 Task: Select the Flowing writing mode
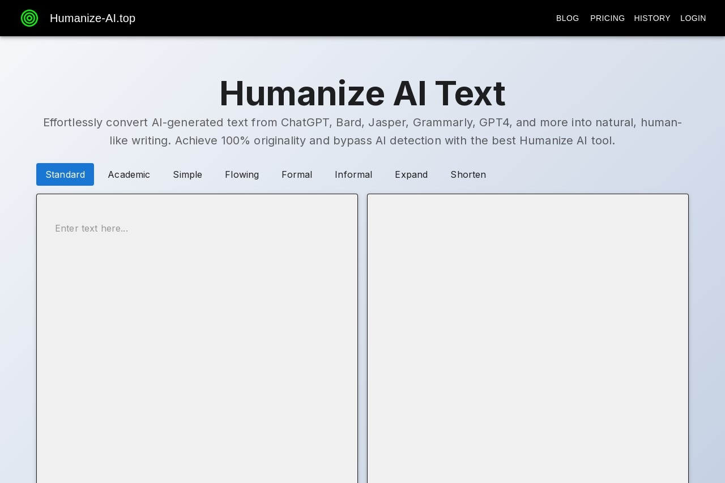[242, 174]
